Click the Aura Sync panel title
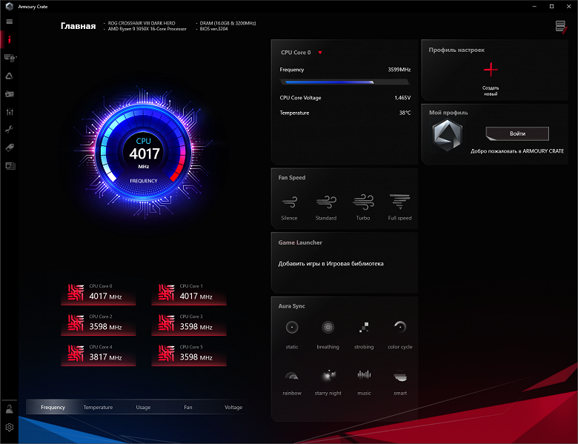This screenshot has height=444, width=578. pyautogui.click(x=291, y=306)
